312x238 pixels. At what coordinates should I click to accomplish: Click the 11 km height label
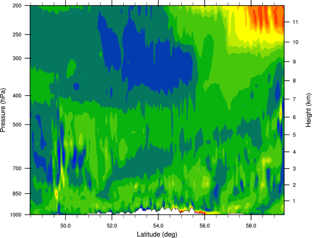295,22
